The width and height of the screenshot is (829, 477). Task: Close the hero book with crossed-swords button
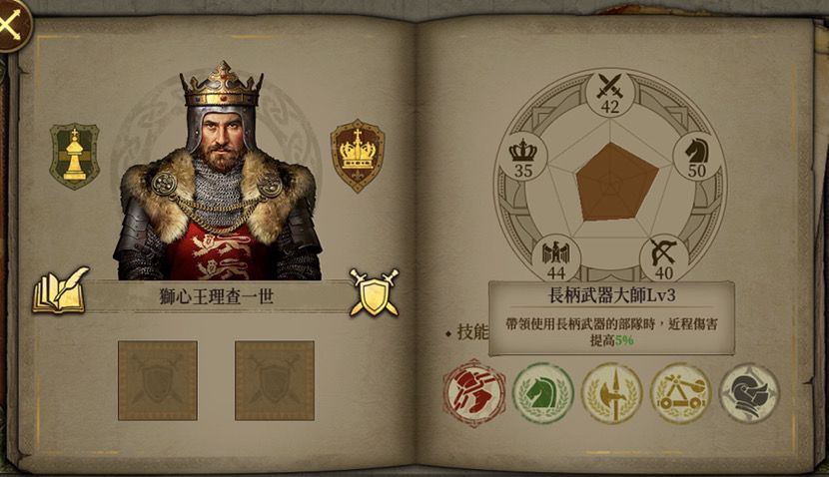(12, 24)
